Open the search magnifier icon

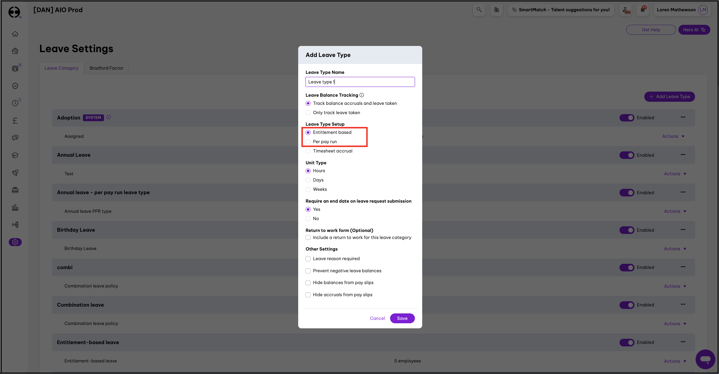tap(479, 10)
